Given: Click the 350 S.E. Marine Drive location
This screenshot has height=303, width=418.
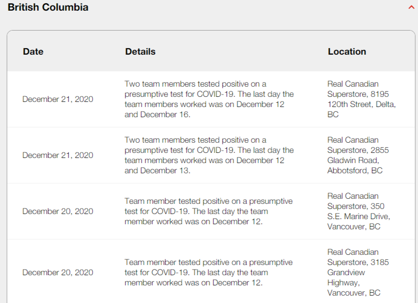Looking at the screenshot, I should [x=359, y=211].
